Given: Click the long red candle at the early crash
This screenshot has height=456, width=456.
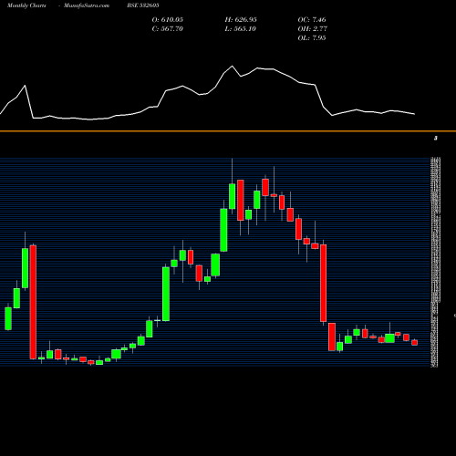Looking at the screenshot, I should tap(33, 302).
